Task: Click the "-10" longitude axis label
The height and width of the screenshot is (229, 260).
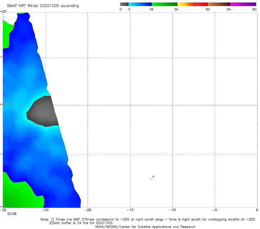Action: 172,210
